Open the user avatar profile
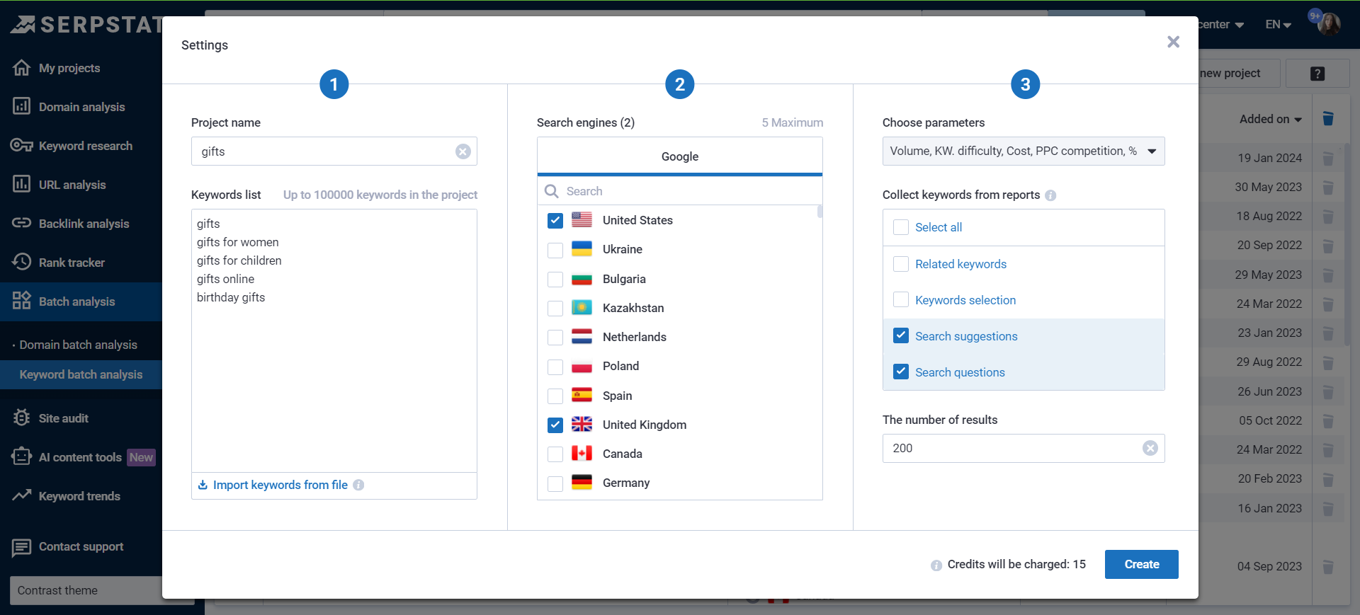1360x615 pixels. (x=1330, y=24)
